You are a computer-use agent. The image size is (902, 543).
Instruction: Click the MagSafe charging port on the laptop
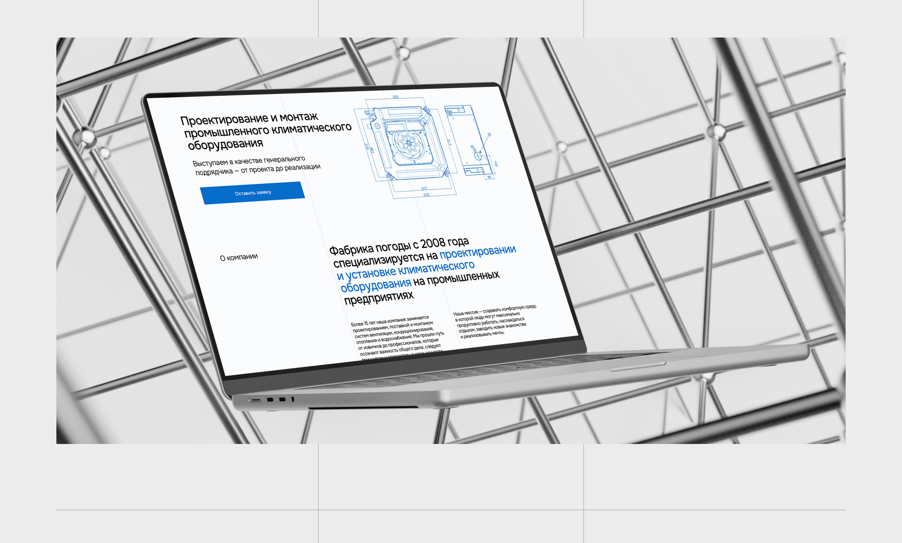click(255, 400)
